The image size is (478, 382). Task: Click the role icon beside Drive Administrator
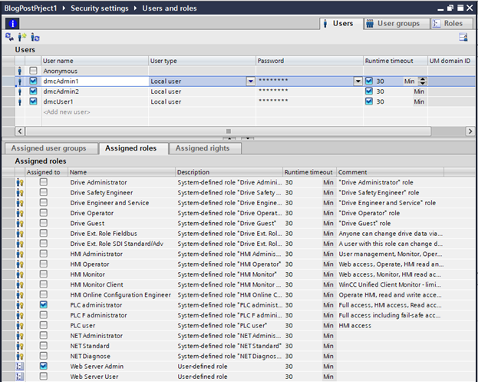click(x=20, y=182)
